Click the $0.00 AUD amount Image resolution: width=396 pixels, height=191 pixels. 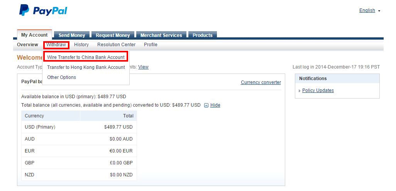[121, 139]
